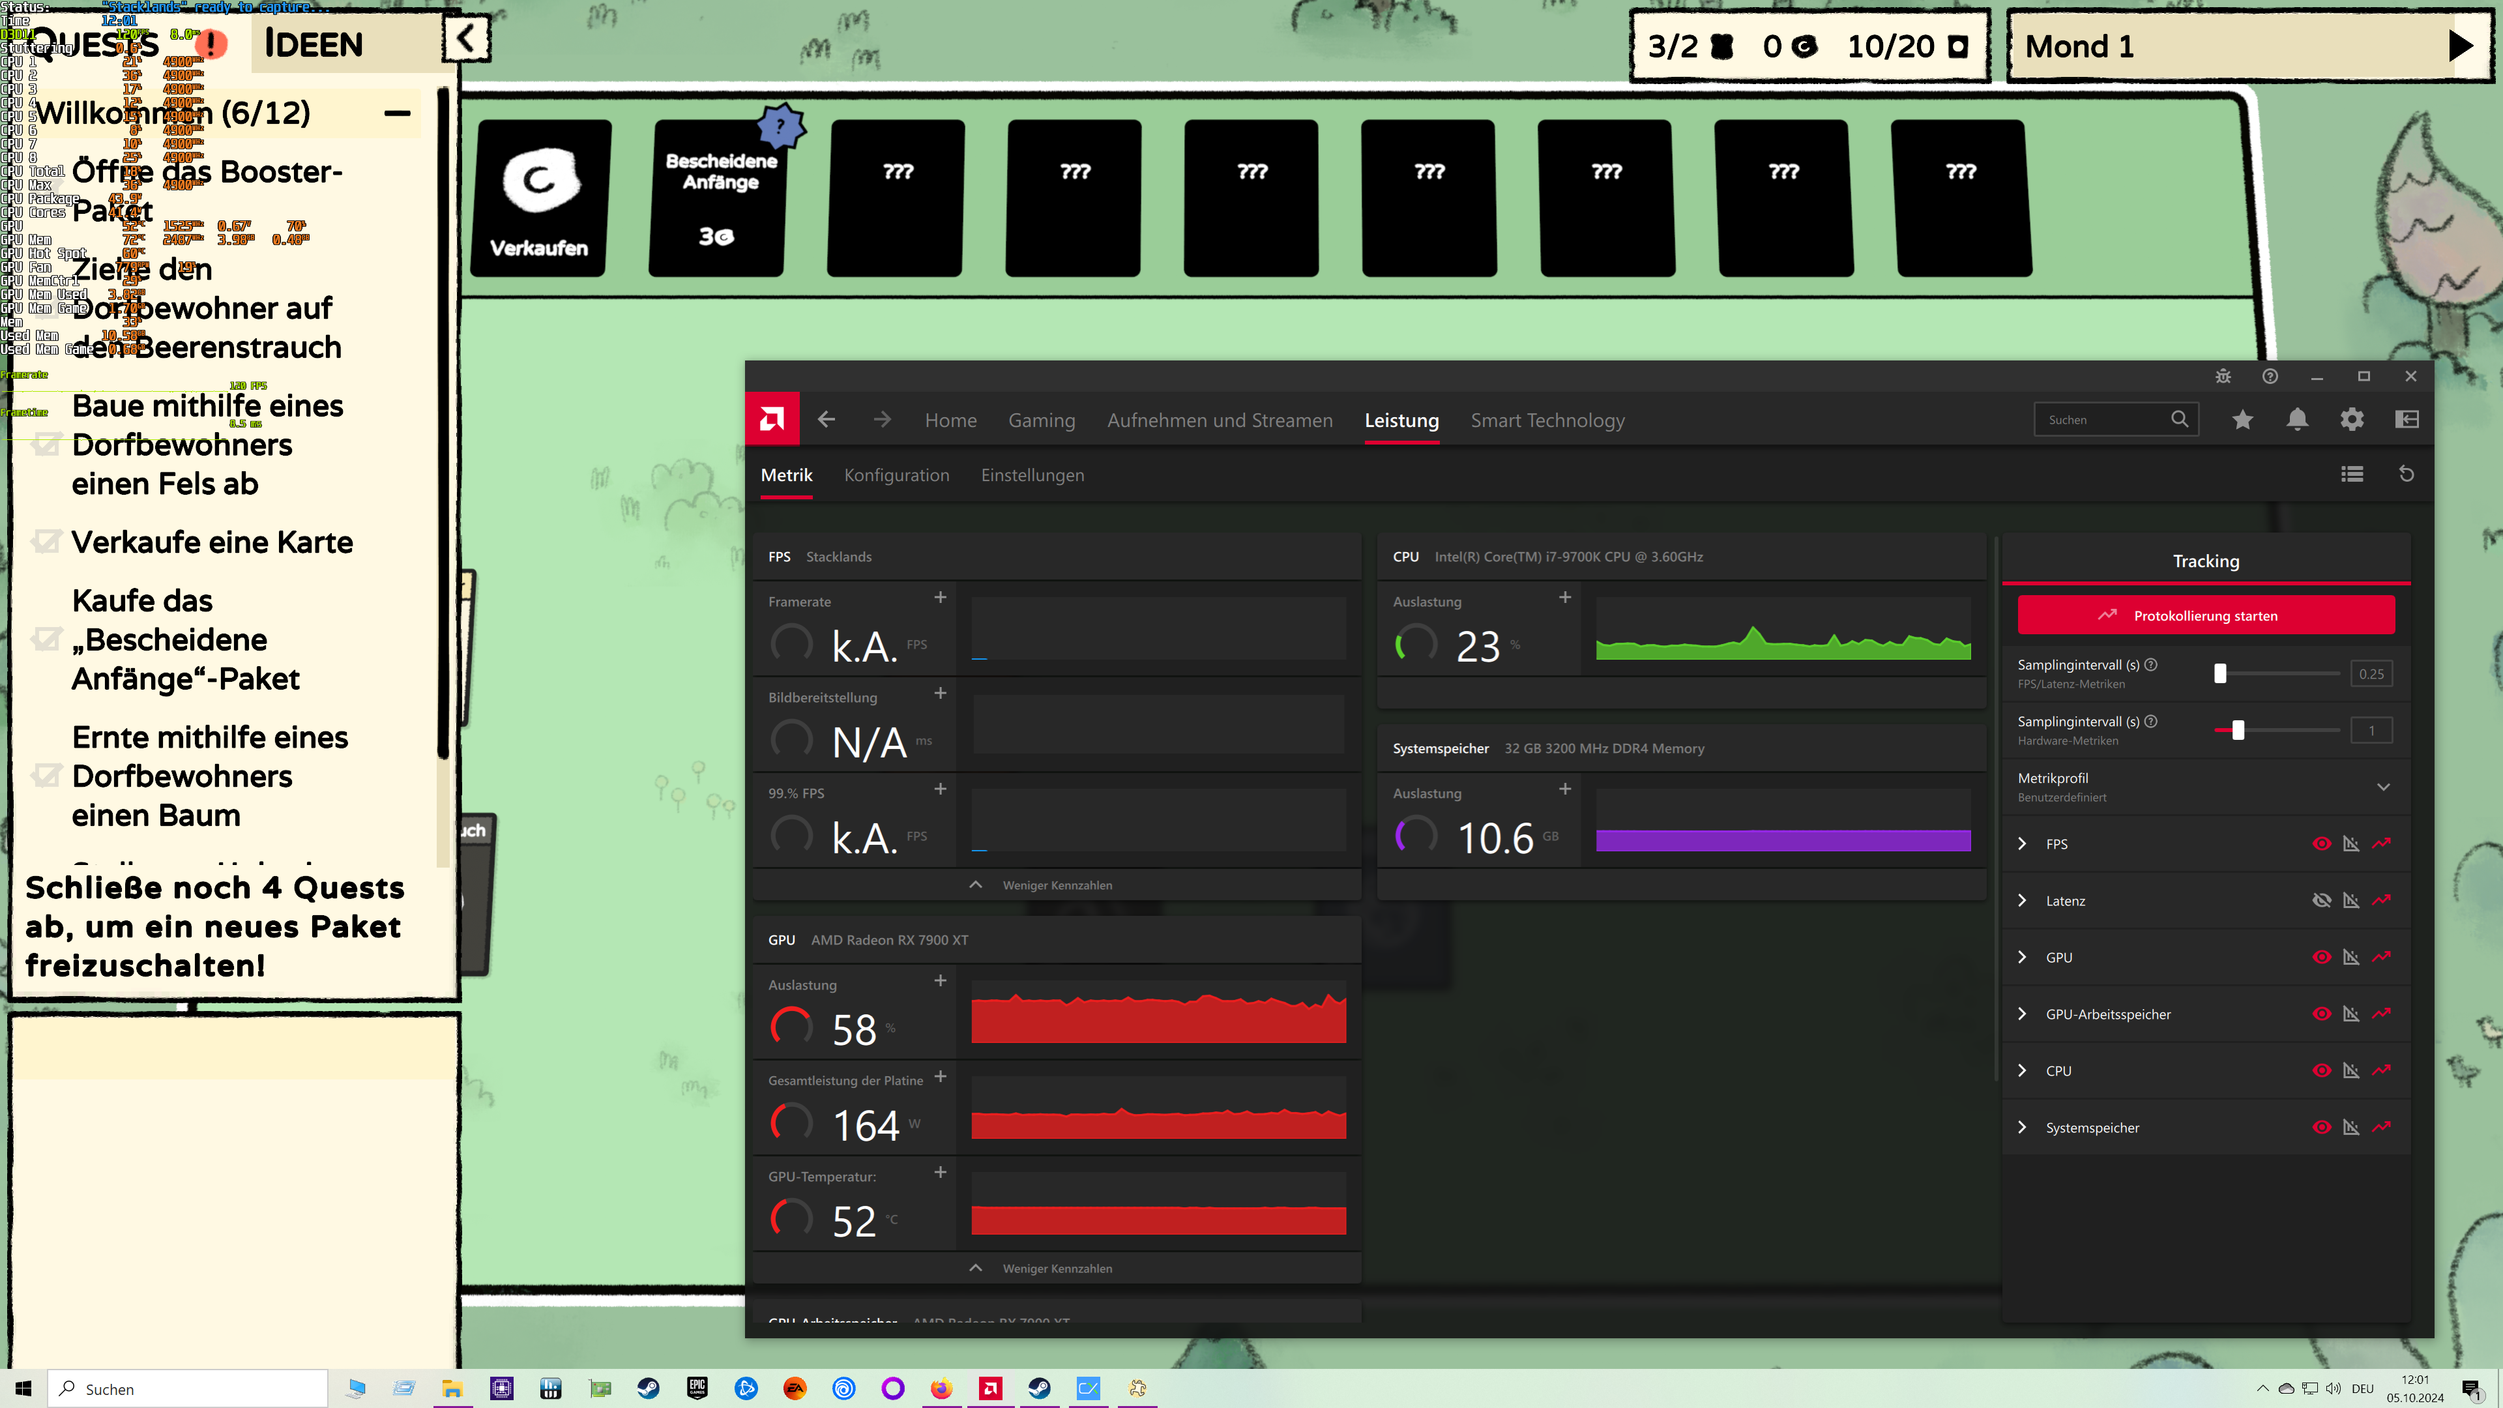This screenshot has width=2503, height=1408.
Task: Add the Systemspeicher Auslastung metric with plus
Action: (x=1564, y=788)
